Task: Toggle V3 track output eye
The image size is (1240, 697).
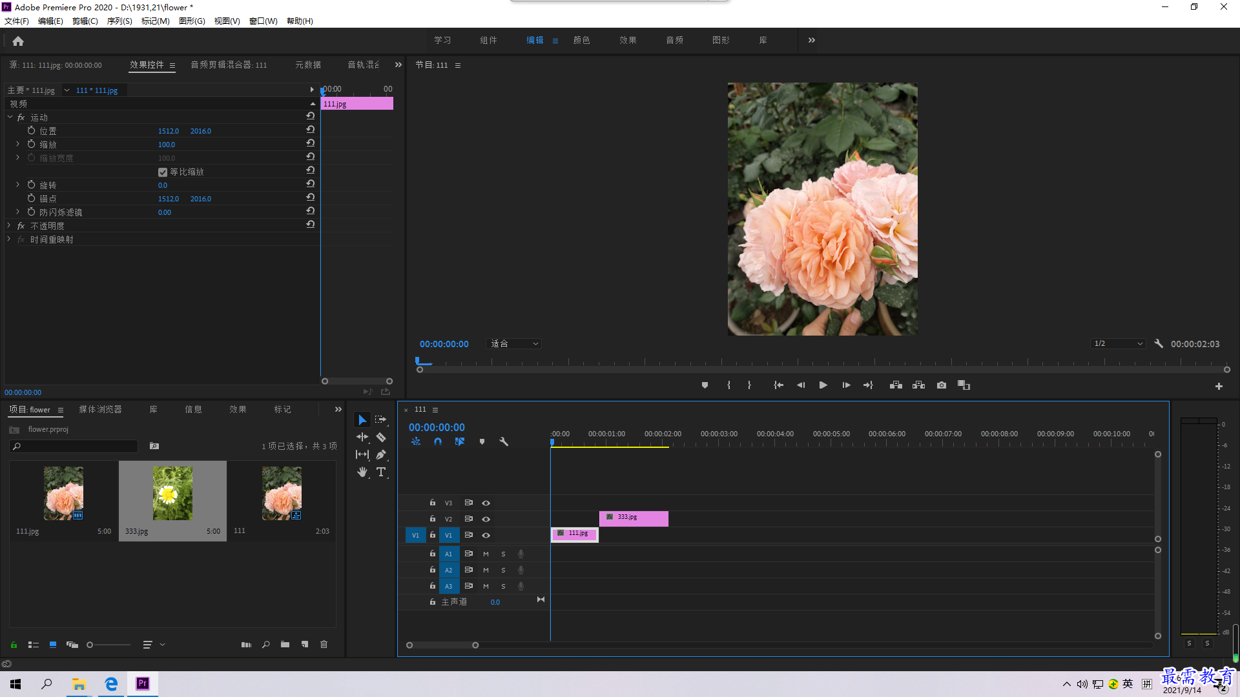Action: 486,503
